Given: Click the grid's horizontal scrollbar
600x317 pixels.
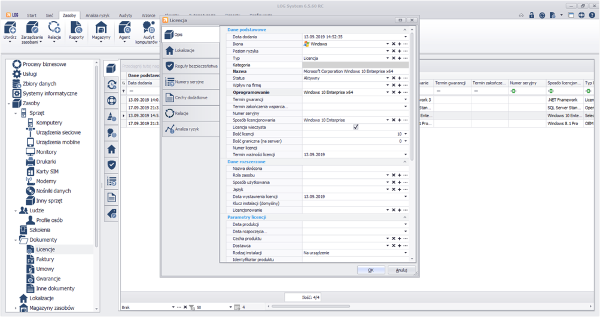Looking at the screenshot, I should [x=310, y=306].
